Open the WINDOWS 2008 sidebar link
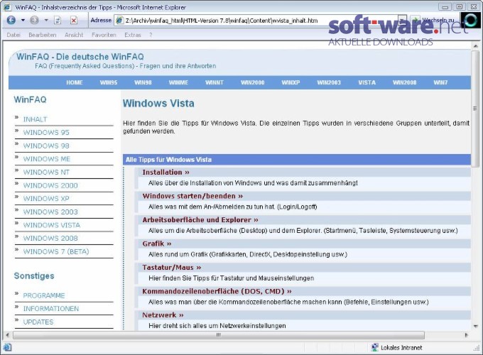 pyautogui.click(x=50, y=239)
